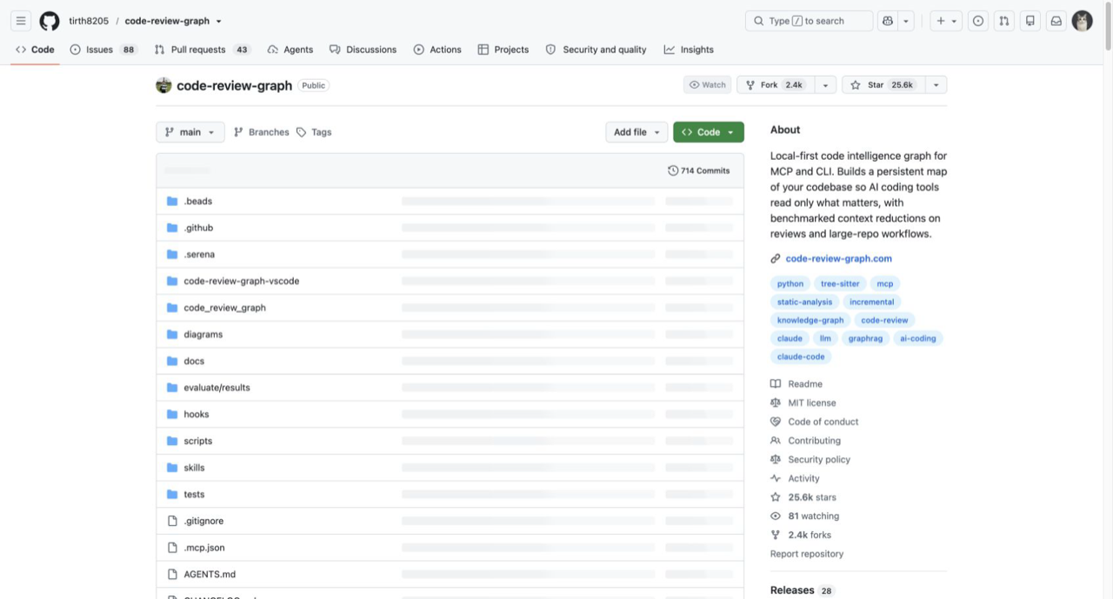Open the scripts folder
This screenshot has width=1113, height=599.
(197, 441)
